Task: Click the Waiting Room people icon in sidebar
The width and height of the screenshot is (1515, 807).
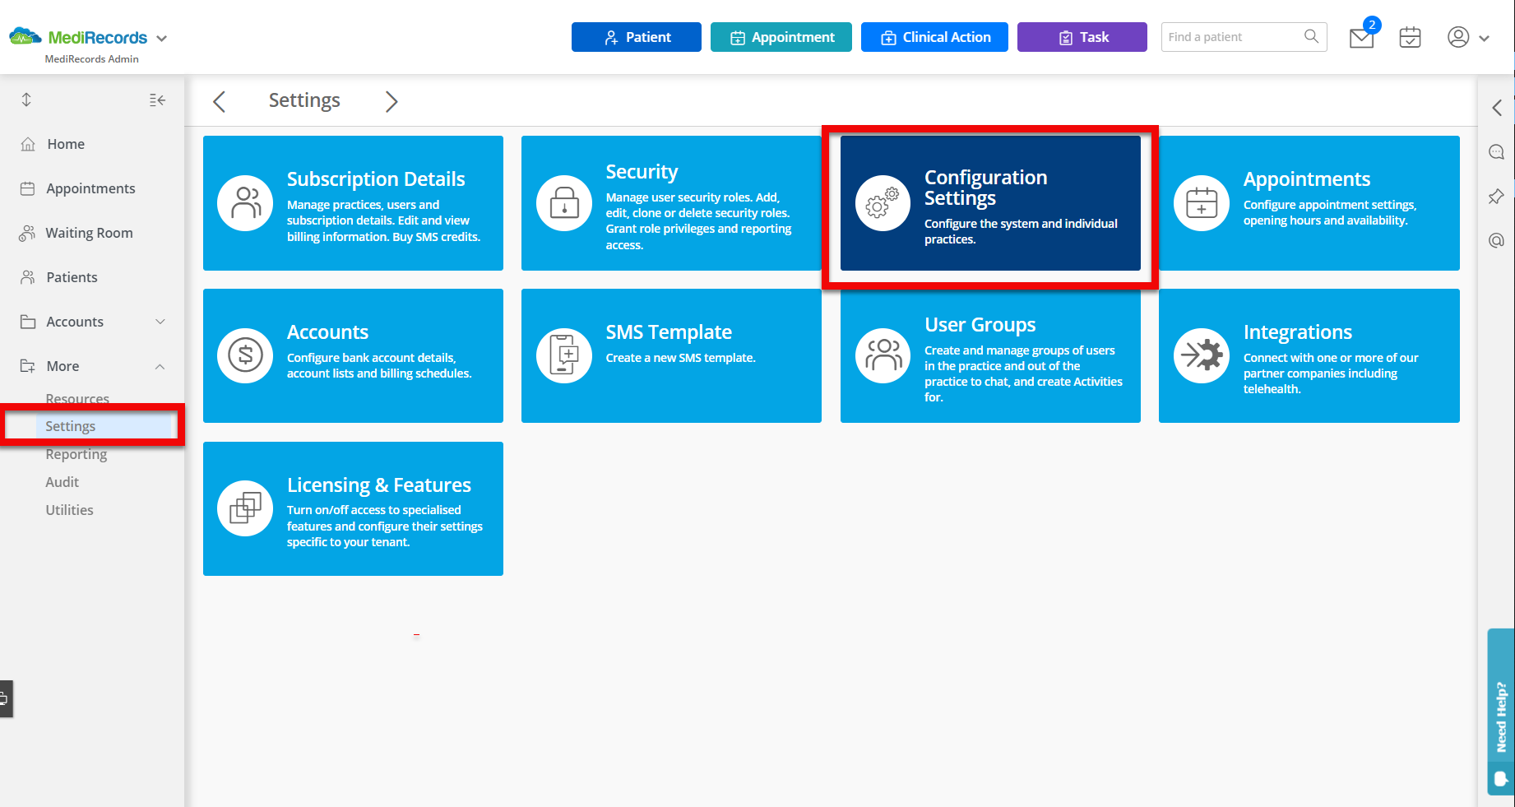Action: 27,233
